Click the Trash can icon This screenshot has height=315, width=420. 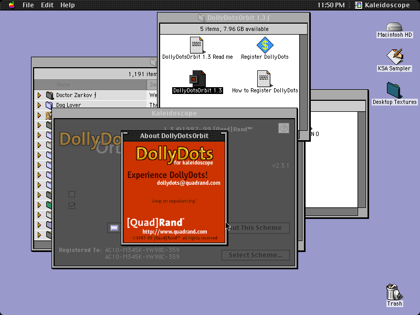pos(394,292)
